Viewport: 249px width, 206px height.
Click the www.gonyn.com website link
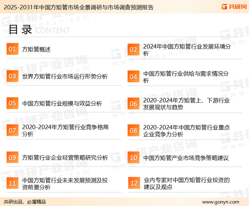(220, 202)
